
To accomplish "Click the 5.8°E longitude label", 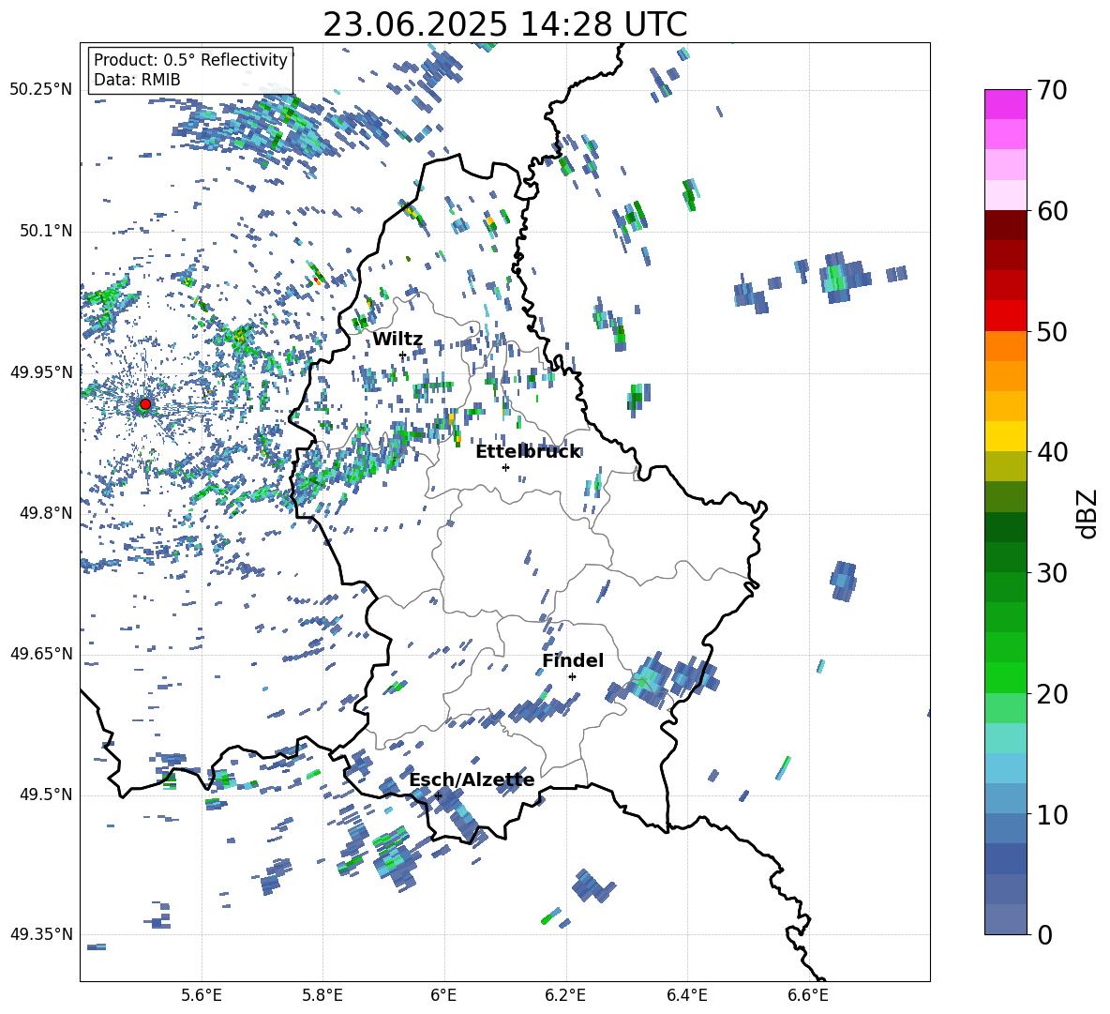I will pyautogui.click(x=322, y=996).
